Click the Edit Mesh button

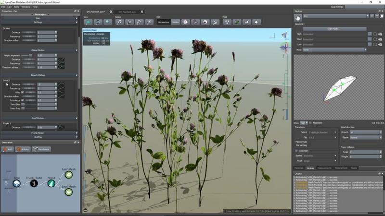coord(334,29)
